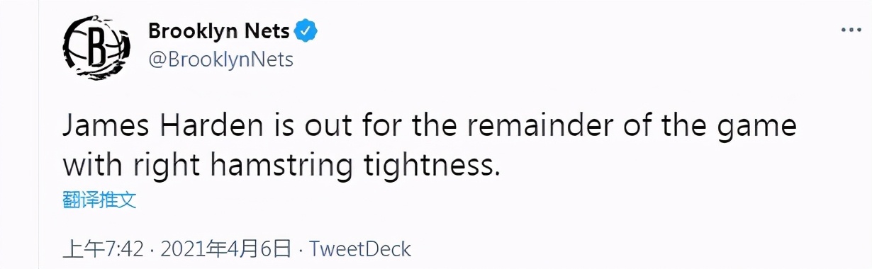Click the 翻译推文 translate tweet link
The height and width of the screenshot is (269, 872).
(99, 200)
